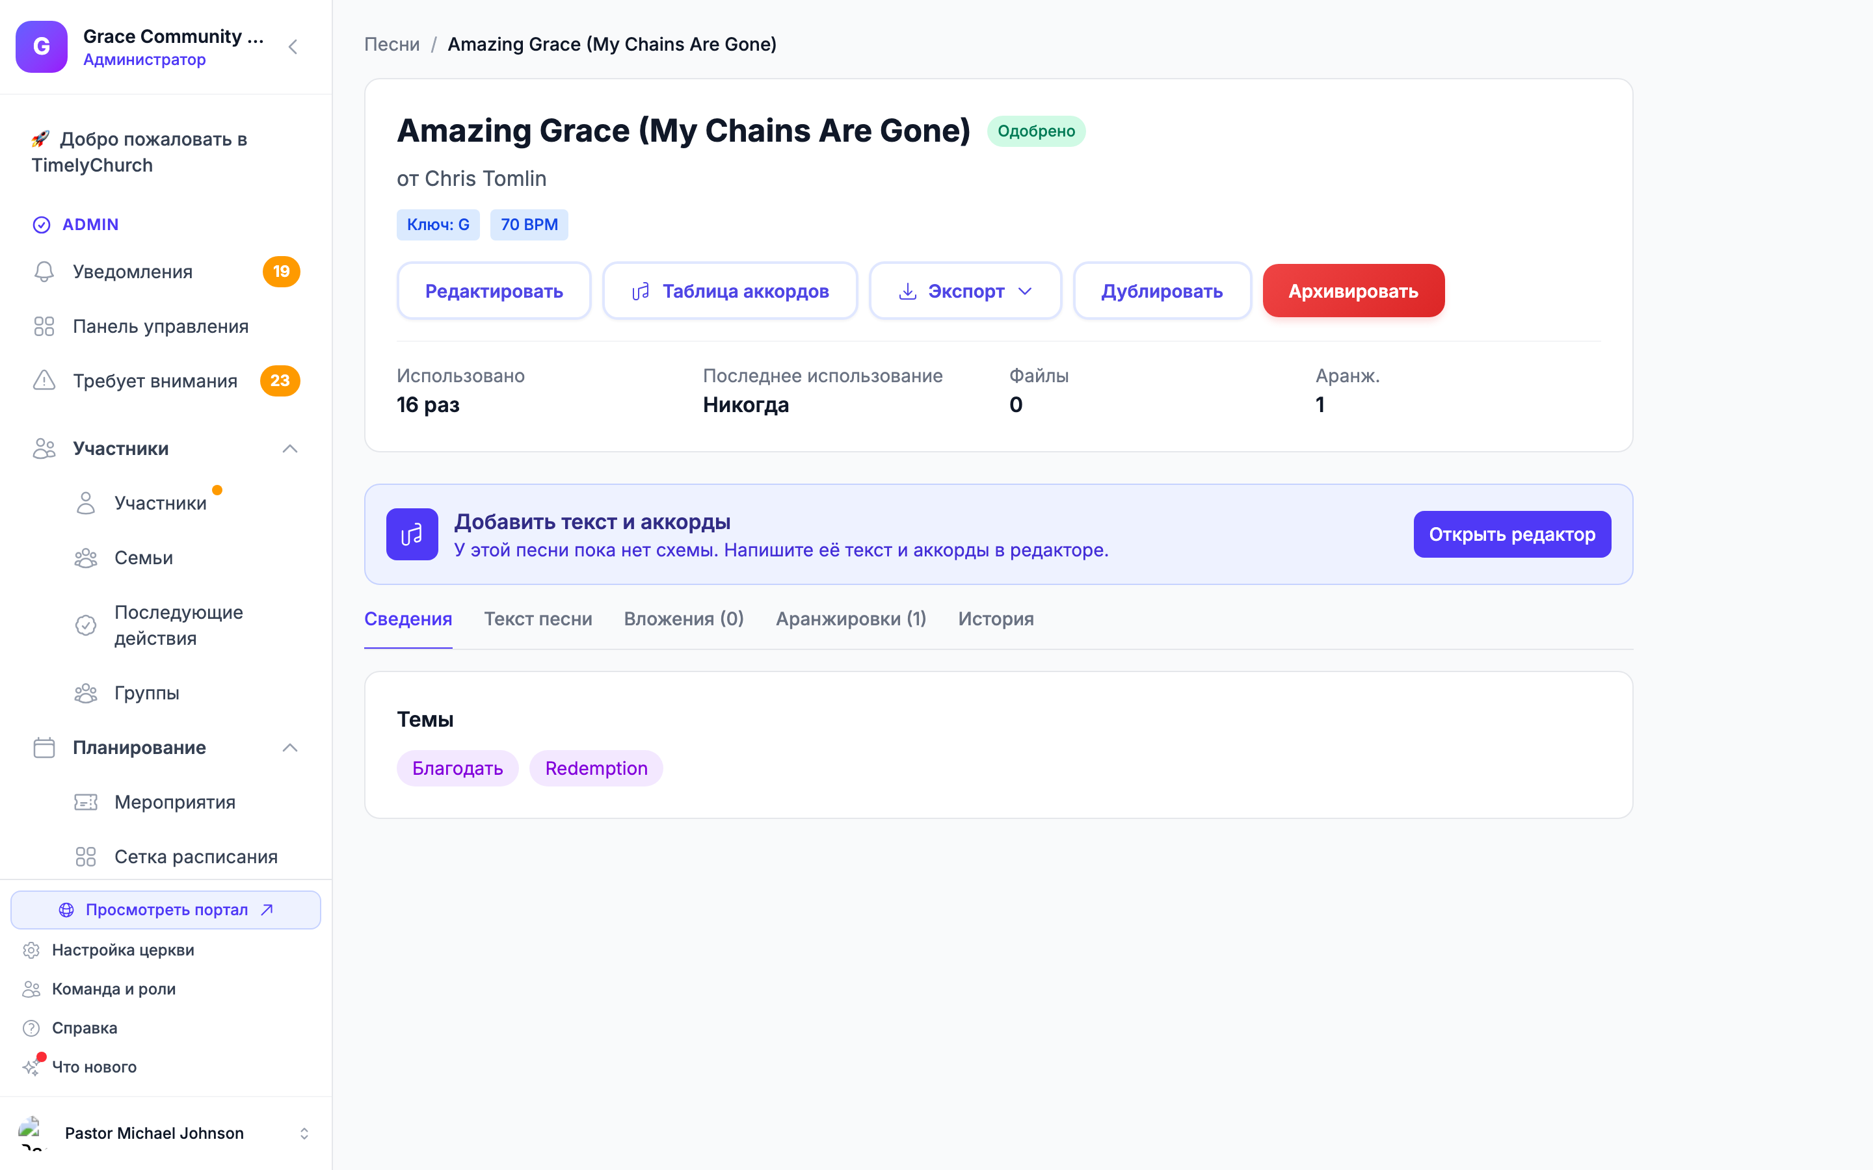Switch to the Текст песни tab
The height and width of the screenshot is (1170, 1873).
(538, 619)
